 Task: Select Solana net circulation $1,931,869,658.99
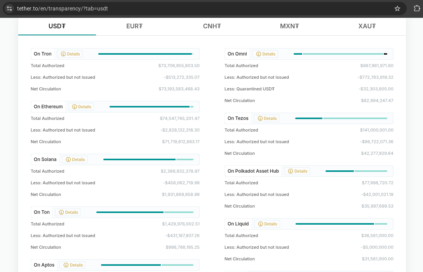point(181,195)
